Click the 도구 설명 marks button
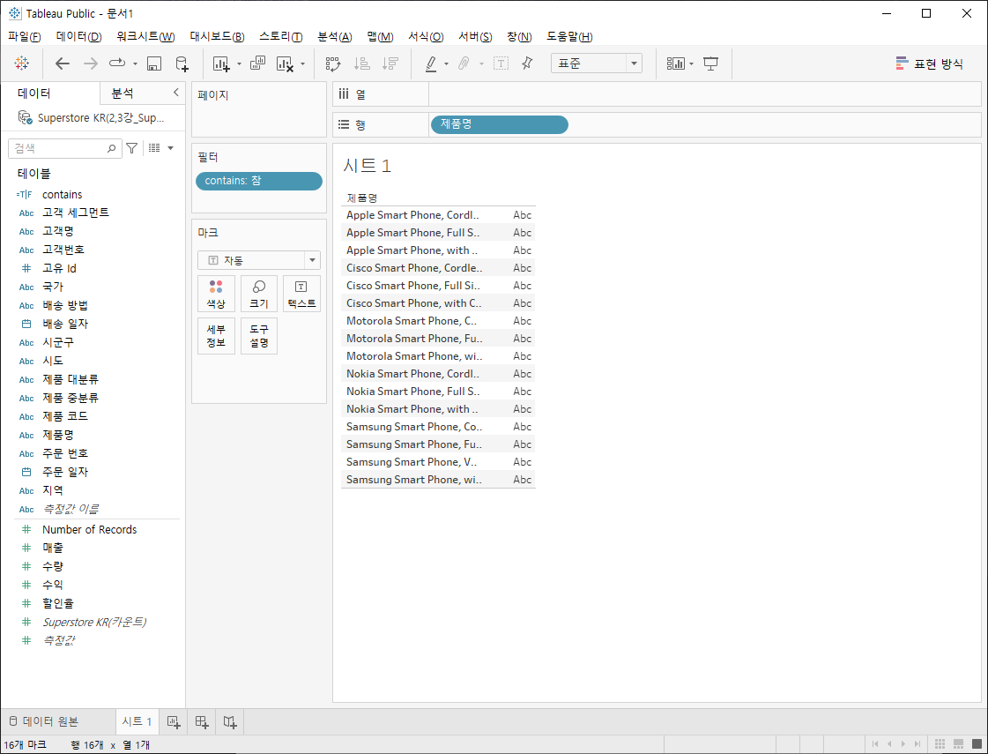 tap(259, 336)
